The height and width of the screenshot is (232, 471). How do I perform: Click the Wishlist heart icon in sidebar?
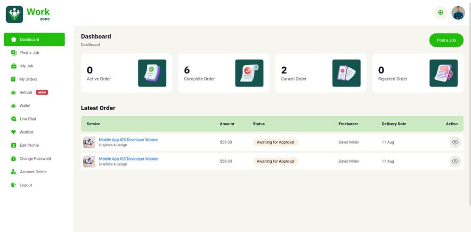(14, 132)
